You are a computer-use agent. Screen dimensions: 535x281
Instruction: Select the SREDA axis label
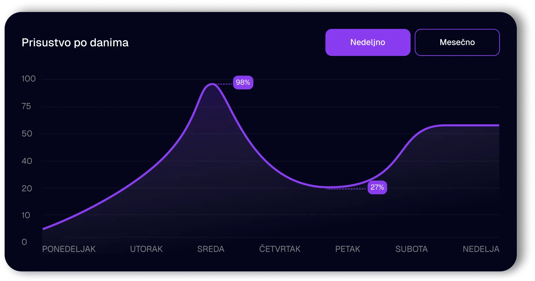[x=211, y=249]
